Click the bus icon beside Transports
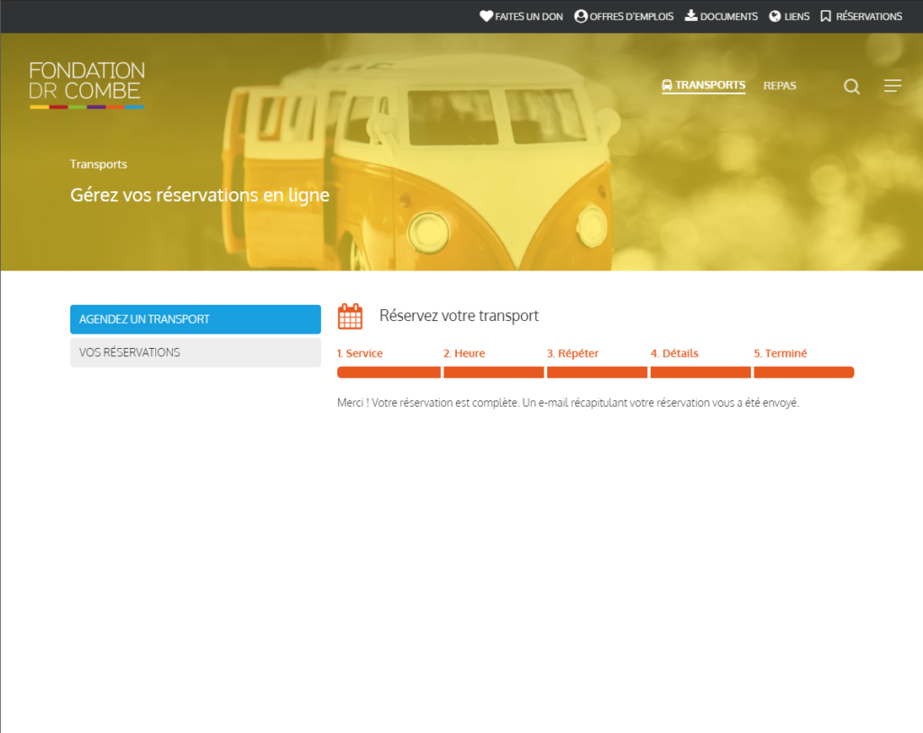This screenshot has height=733, width=923. pyautogui.click(x=667, y=86)
